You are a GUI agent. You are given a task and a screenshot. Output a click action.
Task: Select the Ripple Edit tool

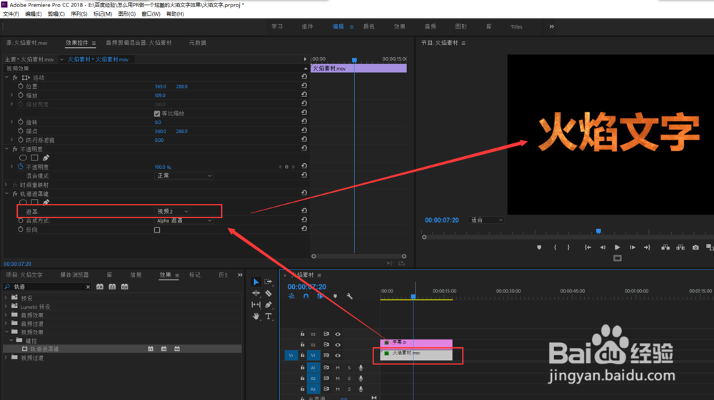click(x=256, y=293)
